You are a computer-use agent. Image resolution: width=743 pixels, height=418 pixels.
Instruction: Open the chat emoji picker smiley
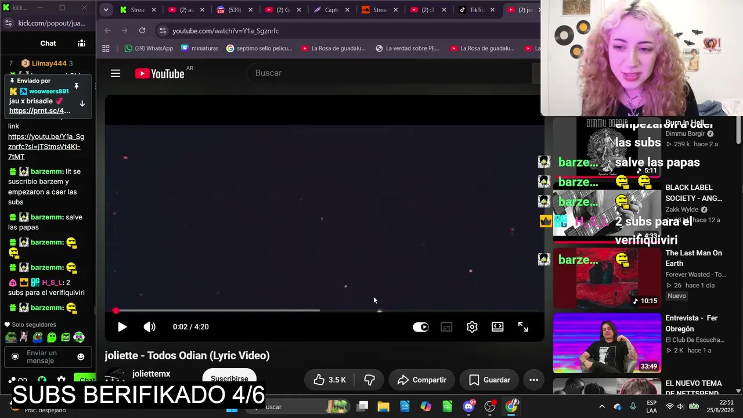(81, 356)
